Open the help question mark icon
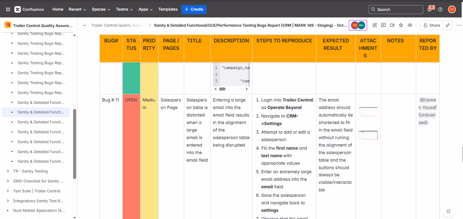 440,10
